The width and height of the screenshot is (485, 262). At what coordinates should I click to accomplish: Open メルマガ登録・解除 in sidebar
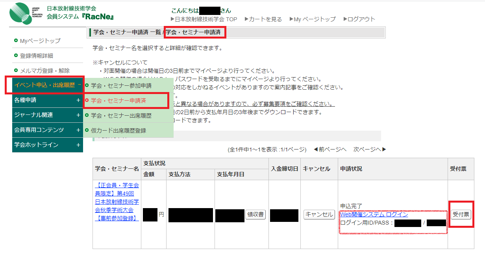[x=44, y=70]
